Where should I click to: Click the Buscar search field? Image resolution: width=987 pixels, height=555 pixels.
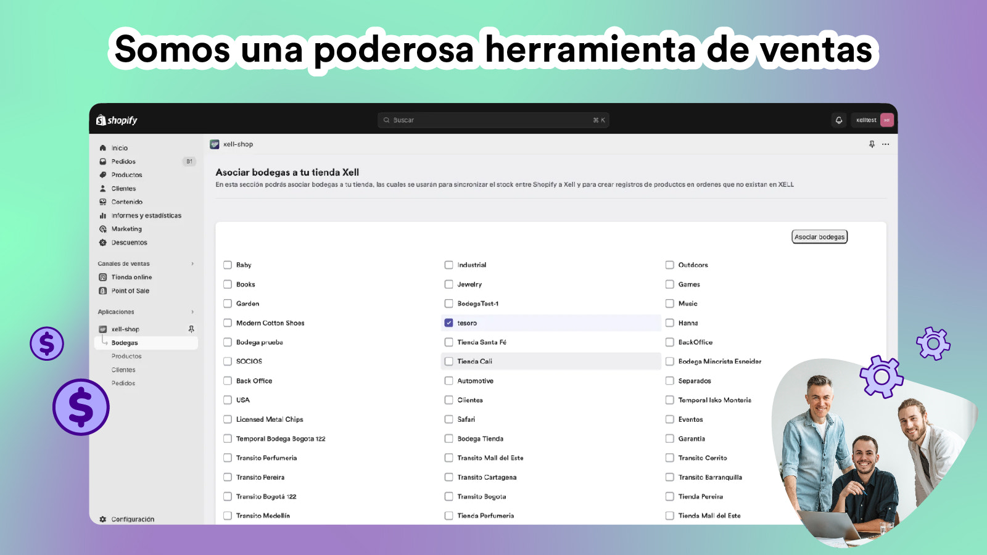tap(493, 120)
